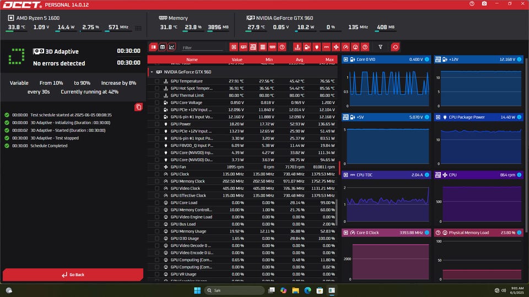The height and width of the screenshot is (297, 529).
Task: Take a screenshot with the camera icon
Action: click(484, 4)
